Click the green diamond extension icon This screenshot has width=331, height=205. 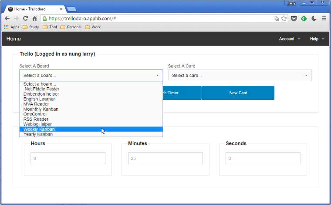(x=304, y=19)
